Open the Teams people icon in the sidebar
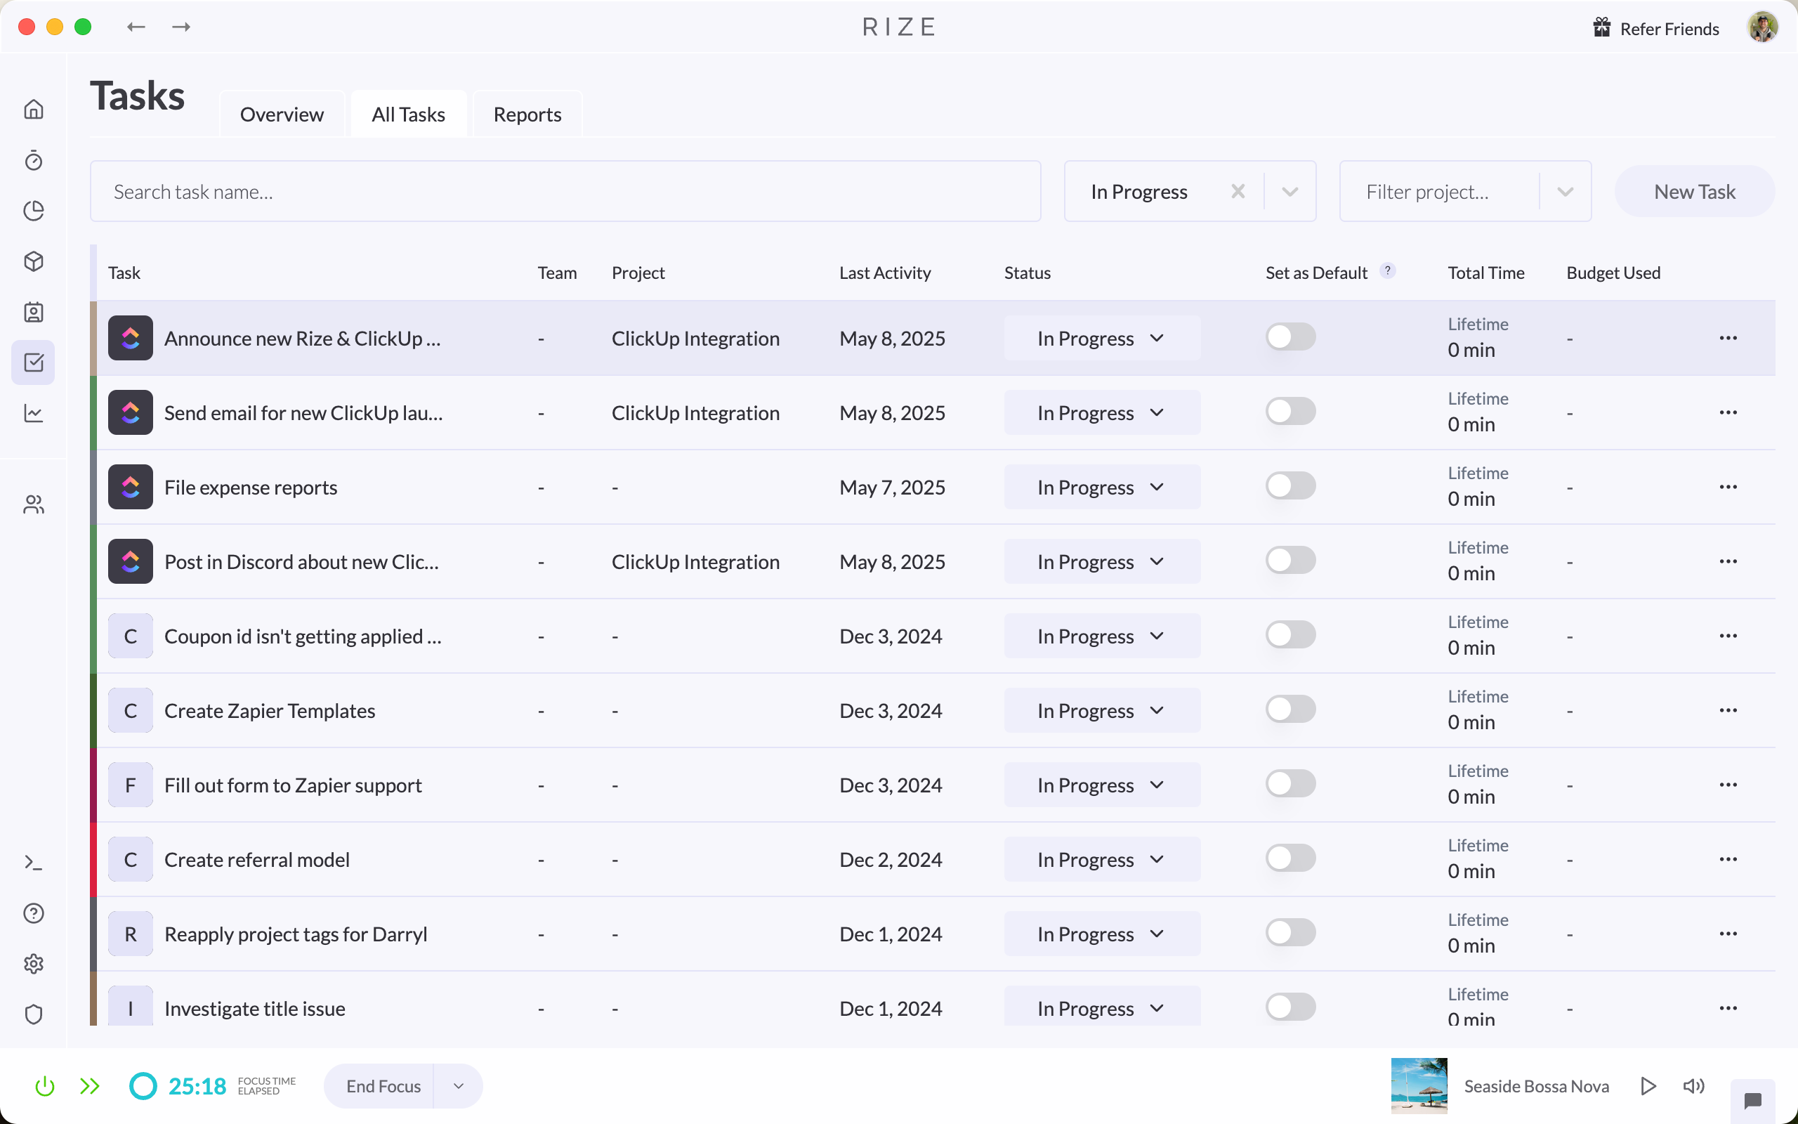The height and width of the screenshot is (1124, 1798). (34, 505)
